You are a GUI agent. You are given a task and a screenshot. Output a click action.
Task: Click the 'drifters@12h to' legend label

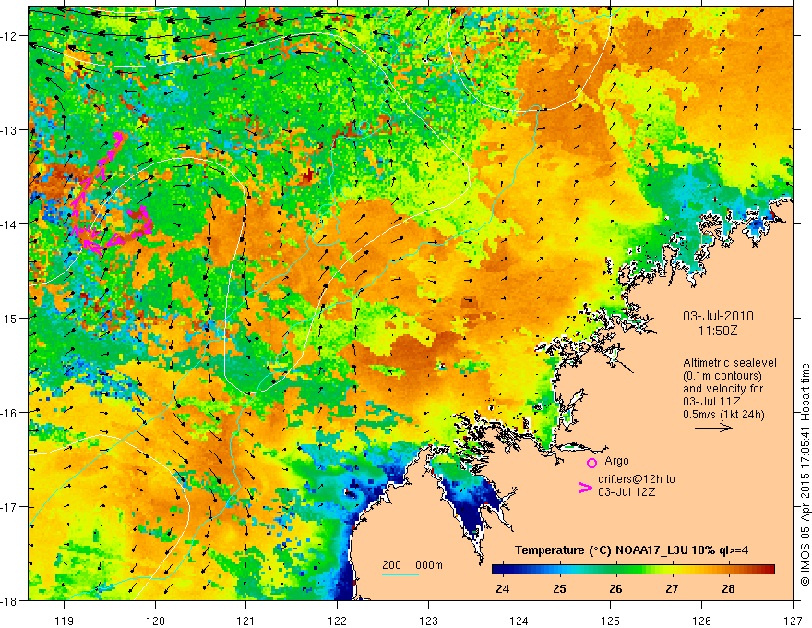click(637, 479)
